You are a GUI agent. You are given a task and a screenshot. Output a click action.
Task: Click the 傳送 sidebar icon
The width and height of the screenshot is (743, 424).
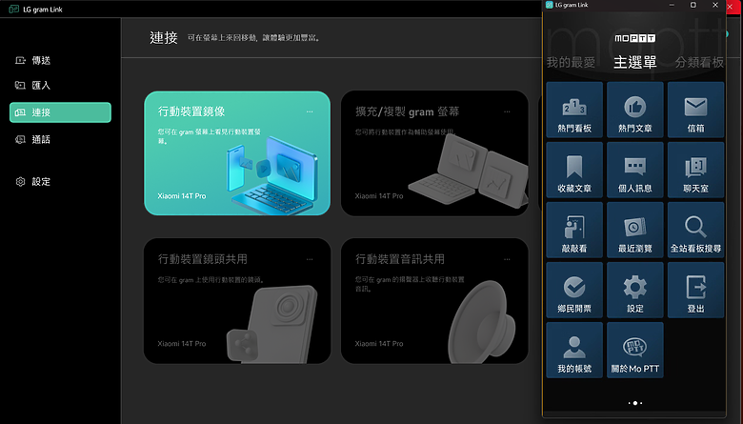[20, 60]
